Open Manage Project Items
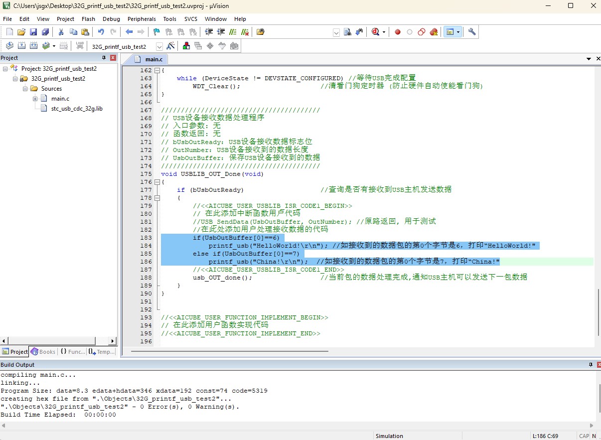 (x=186, y=46)
